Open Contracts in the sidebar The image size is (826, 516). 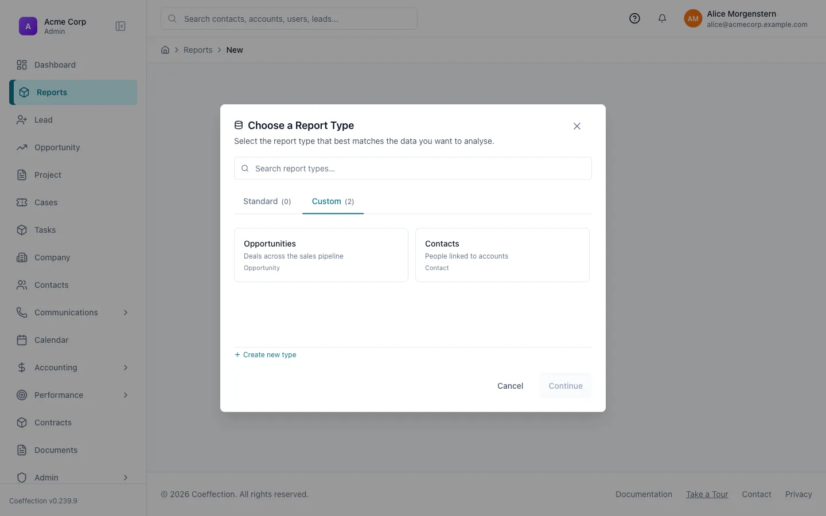pyautogui.click(x=73, y=423)
